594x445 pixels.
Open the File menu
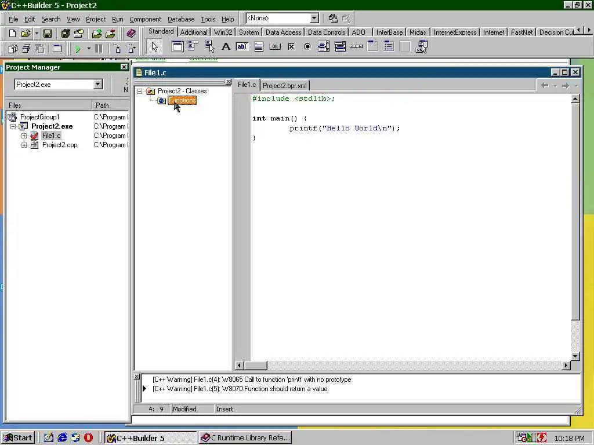(x=13, y=19)
